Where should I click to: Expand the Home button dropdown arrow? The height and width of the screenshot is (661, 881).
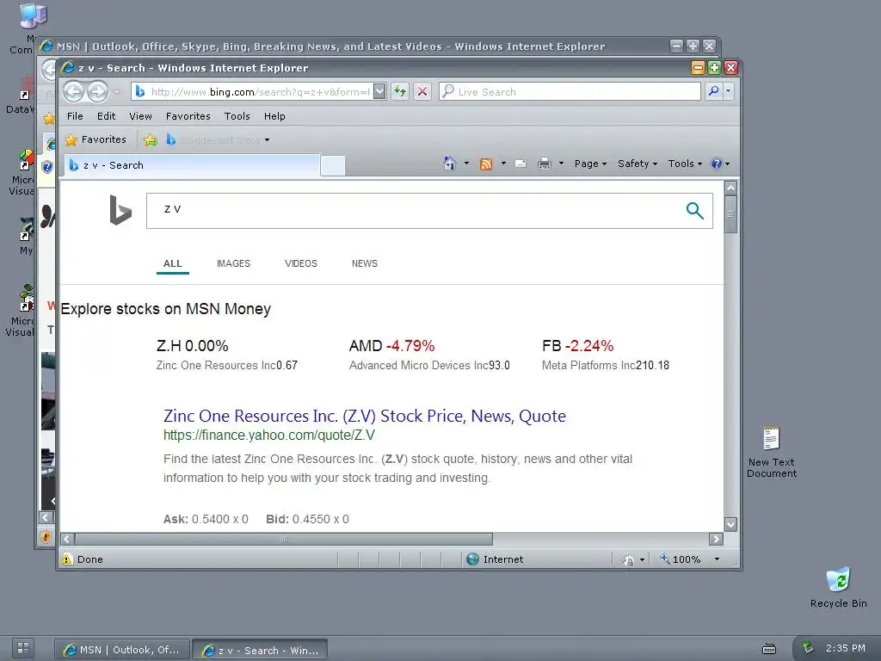[x=466, y=164]
